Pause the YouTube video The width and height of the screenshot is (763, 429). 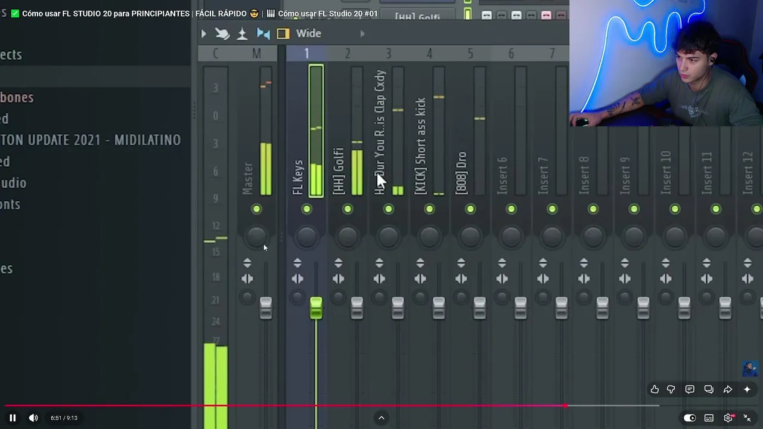click(13, 418)
